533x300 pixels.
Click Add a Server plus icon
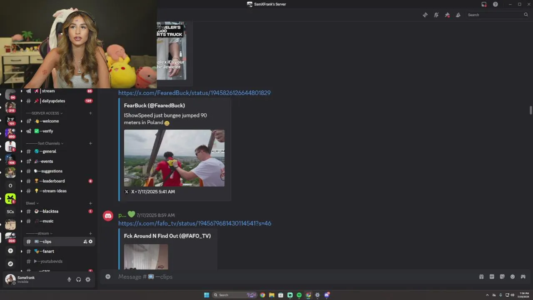click(x=10, y=251)
